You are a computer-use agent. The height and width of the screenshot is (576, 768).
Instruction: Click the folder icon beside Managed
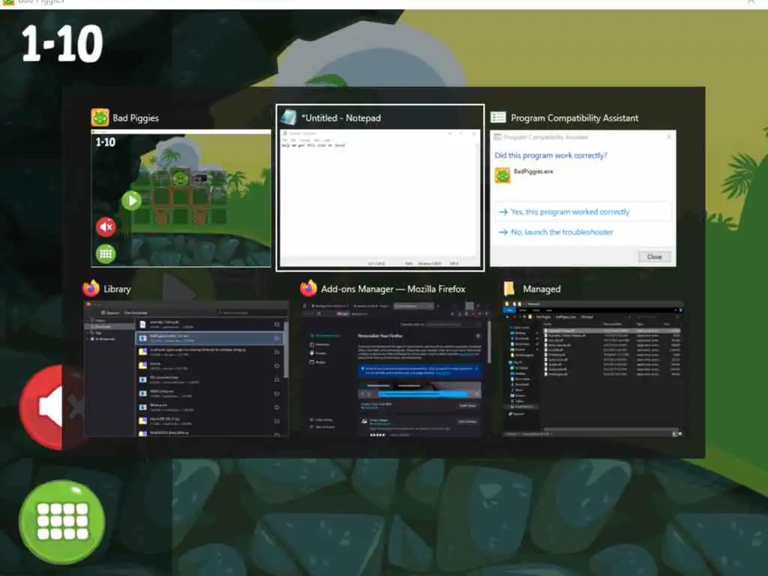(x=509, y=289)
